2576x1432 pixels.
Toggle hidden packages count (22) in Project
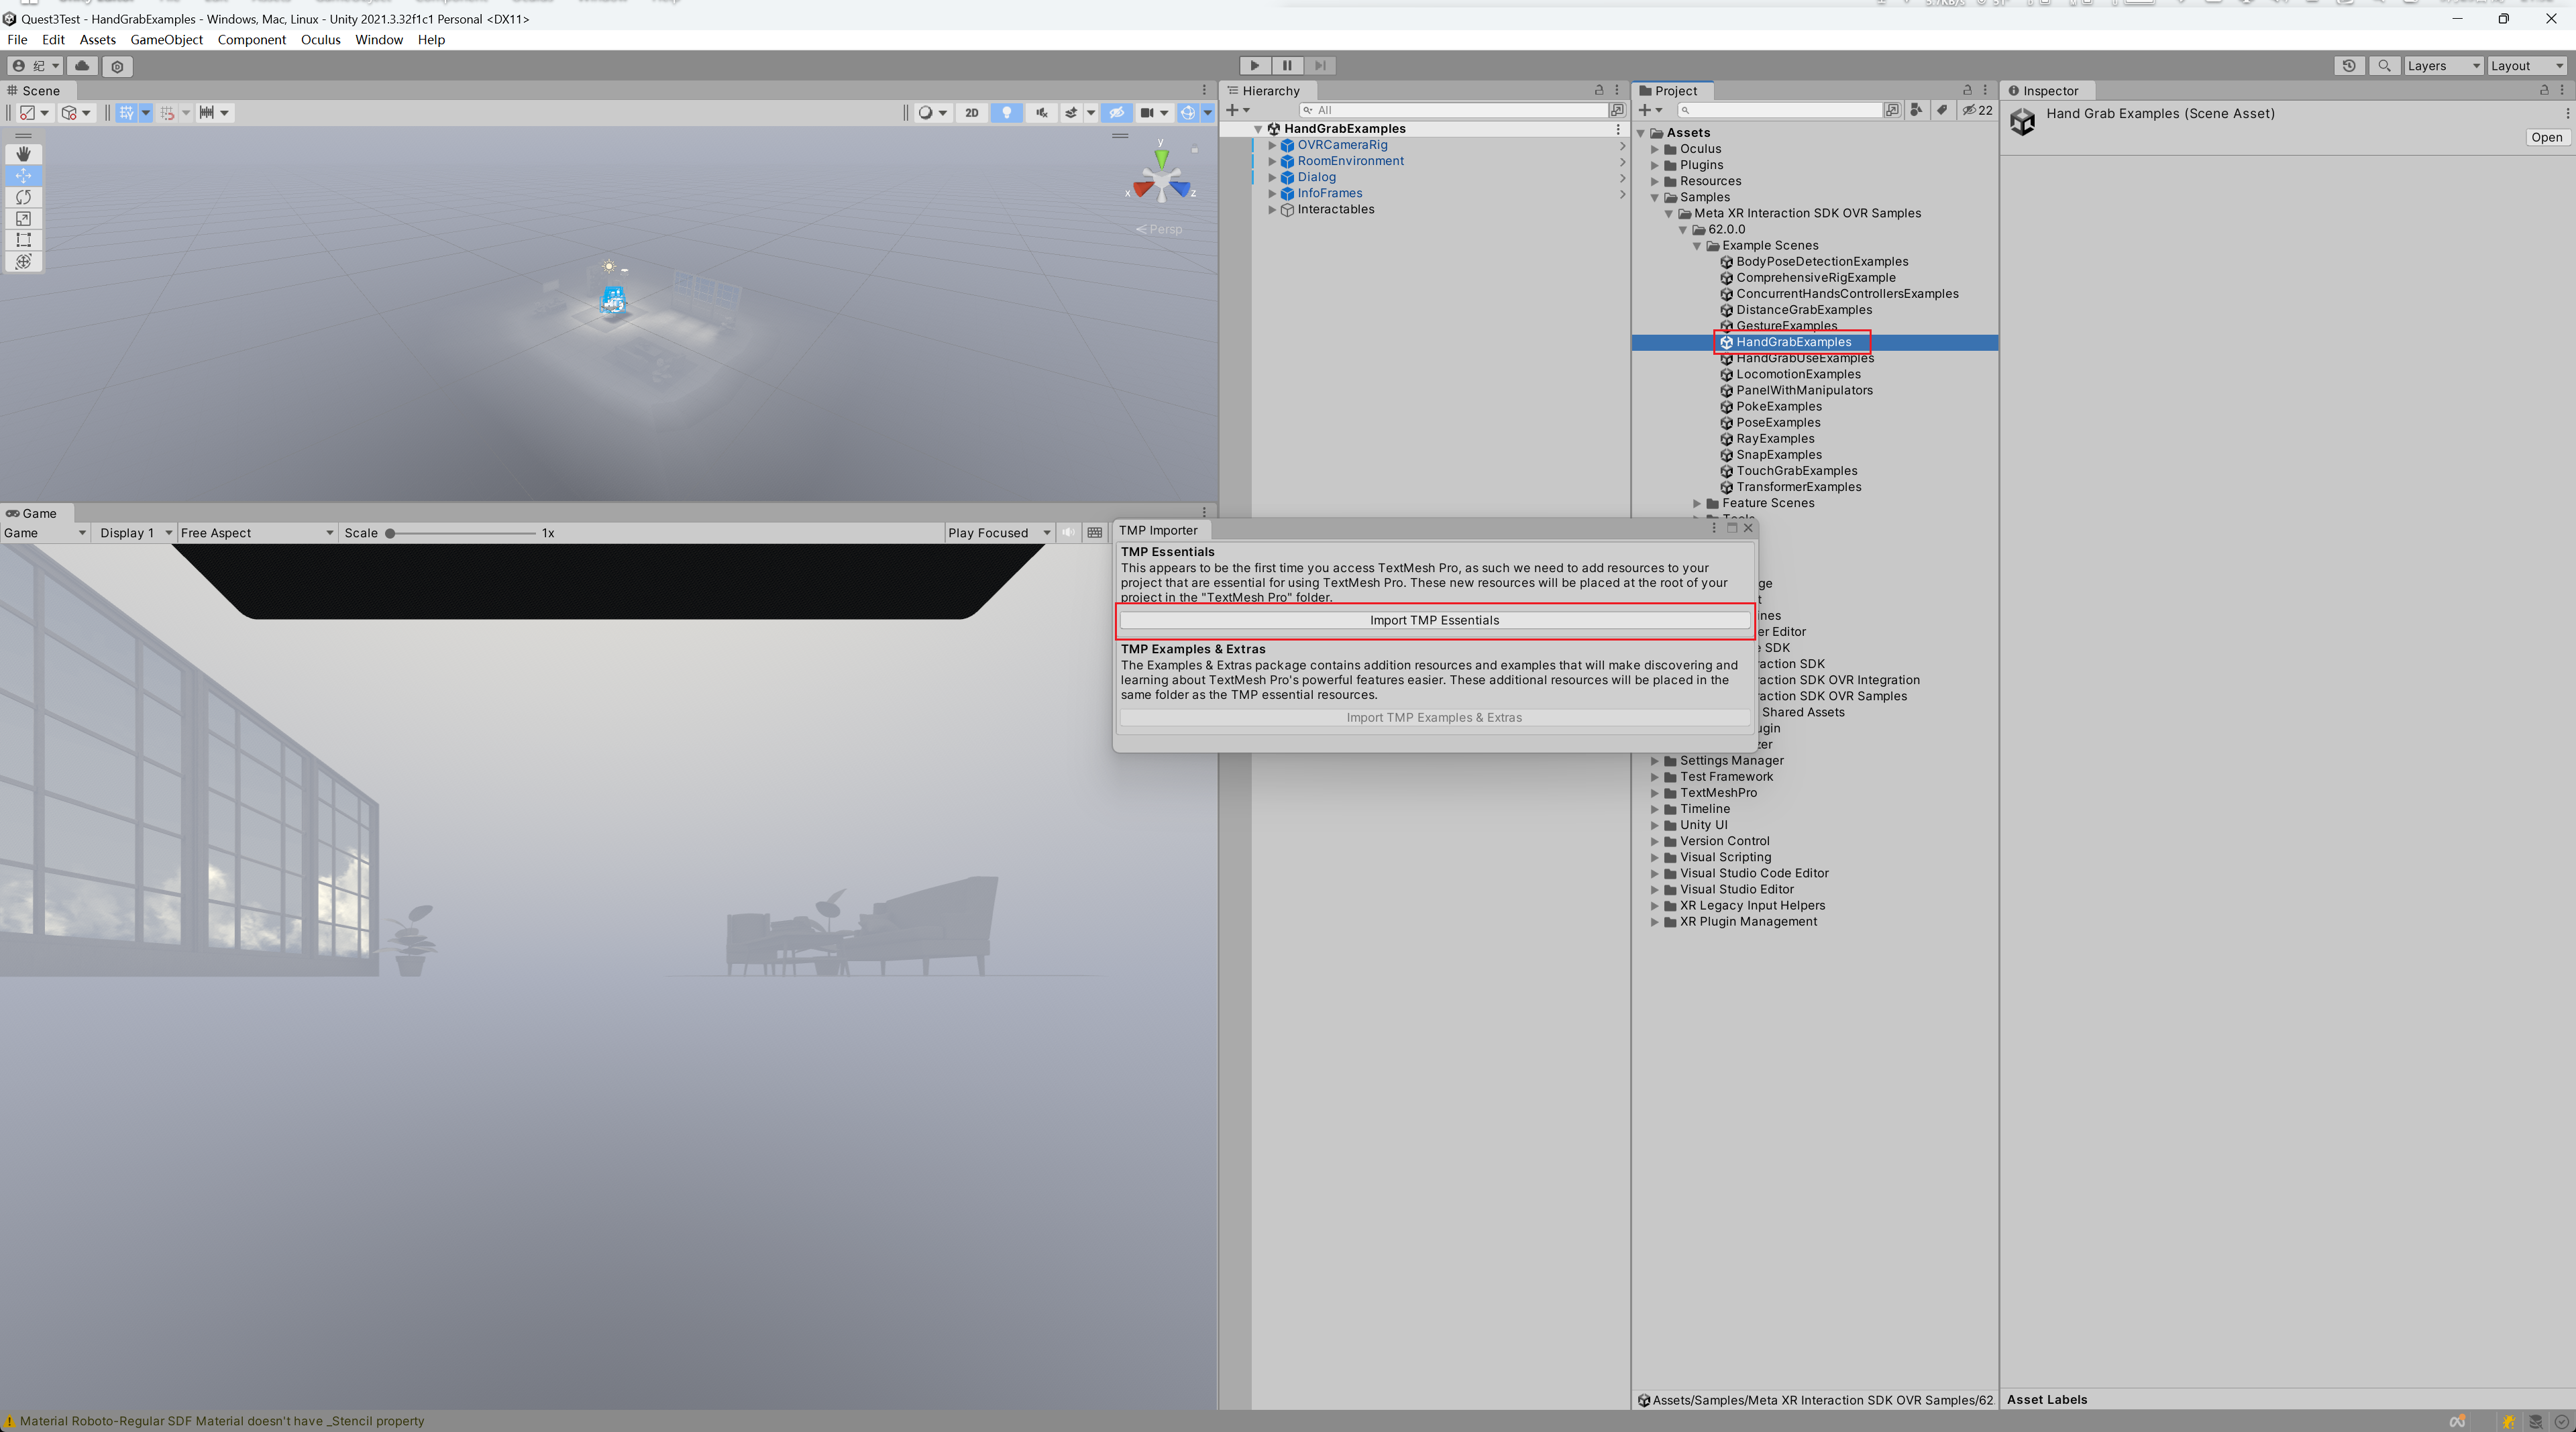pyautogui.click(x=1977, y=111)
